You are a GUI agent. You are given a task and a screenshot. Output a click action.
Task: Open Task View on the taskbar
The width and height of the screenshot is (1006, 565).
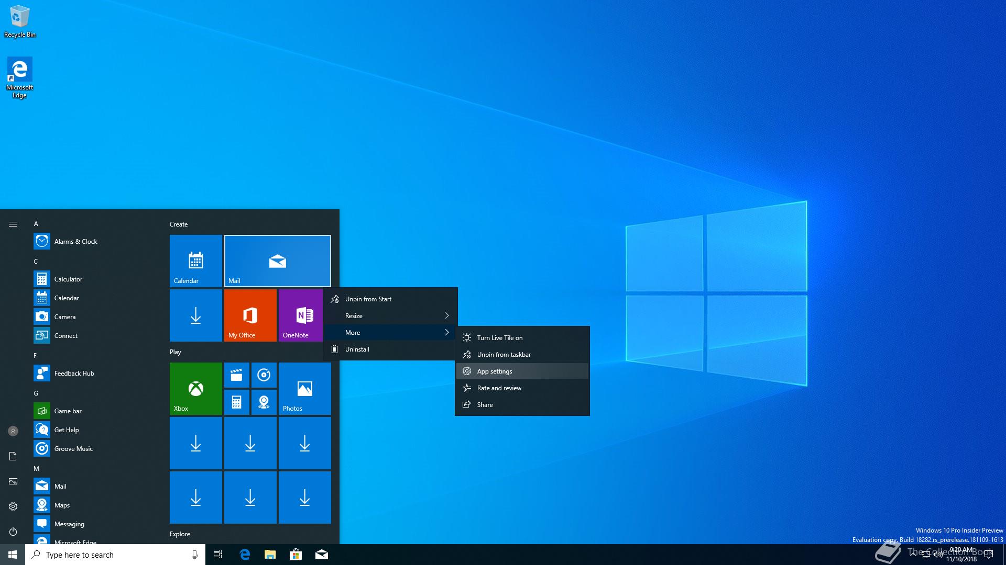(218, 555)
